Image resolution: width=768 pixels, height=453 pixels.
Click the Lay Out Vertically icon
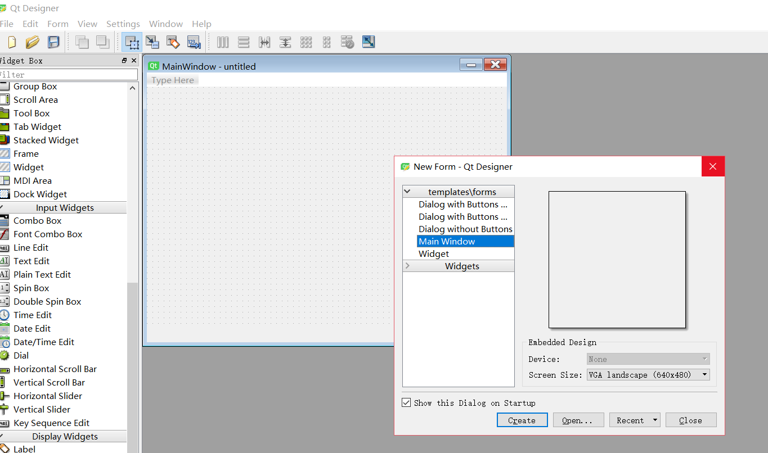pyautogui.click(x=244, y=42)
